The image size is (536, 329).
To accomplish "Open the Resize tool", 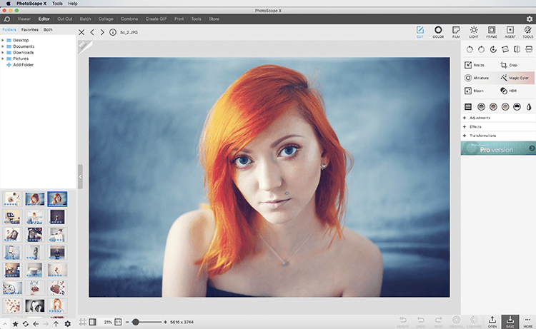I will pyautogui.click(x=475, y=65).
